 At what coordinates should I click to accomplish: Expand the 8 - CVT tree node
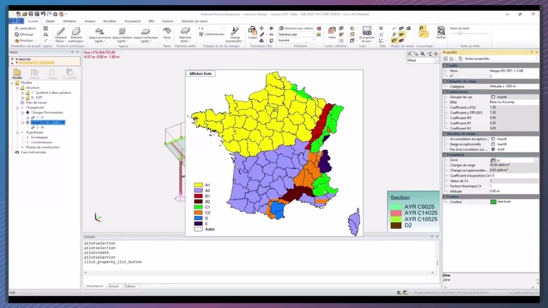(23, 98)
